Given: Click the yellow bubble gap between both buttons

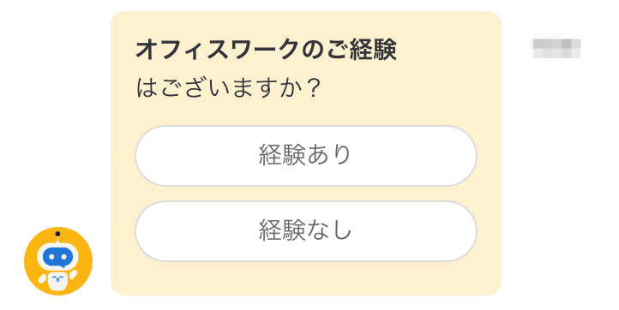Looking at the screenshot, I should point(306,194).
